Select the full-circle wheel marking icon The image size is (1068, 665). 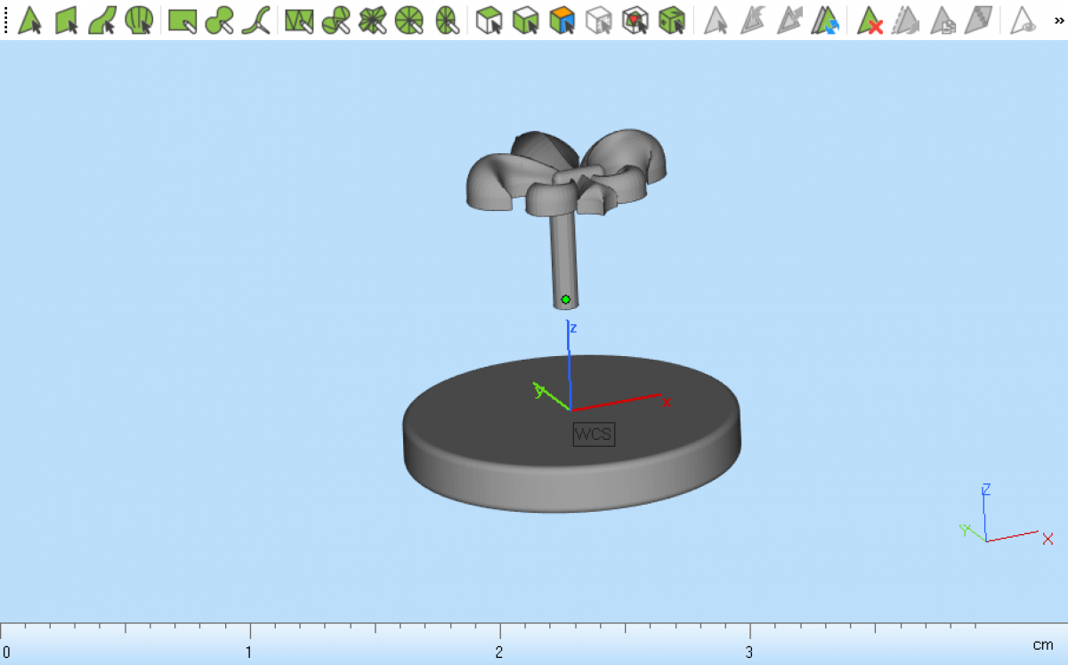(409, 20)
